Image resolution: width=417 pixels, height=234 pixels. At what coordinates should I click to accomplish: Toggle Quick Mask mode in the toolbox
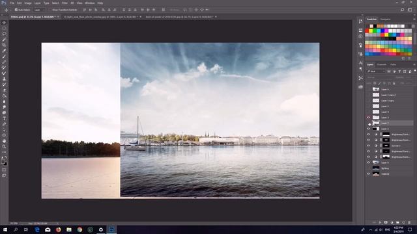[x=4, y=170]
